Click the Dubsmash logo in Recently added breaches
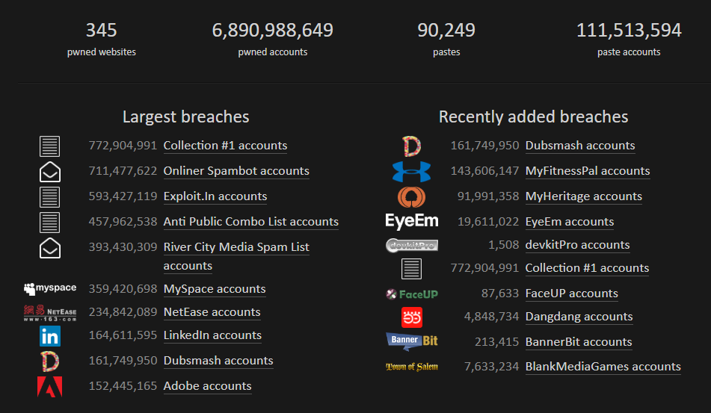 (412, 146)
